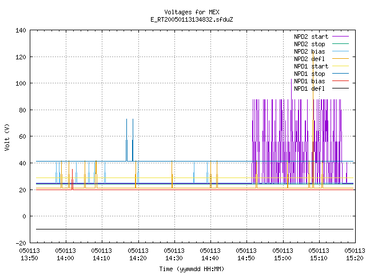Screen dimensions: 366x274
Task: Click the 60 y-axis tick label
Action: pos(22,136)
